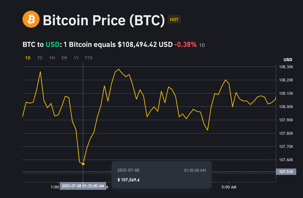The height and width of the screenshot is (198, 303).
Task: Click the 108.30K price axis label
Action: point(286,67)
